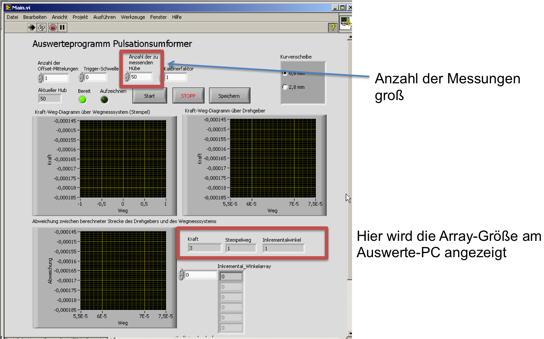Select the 2,8 mm Kurvenscheibe radio button

click(x=285, y=87)
